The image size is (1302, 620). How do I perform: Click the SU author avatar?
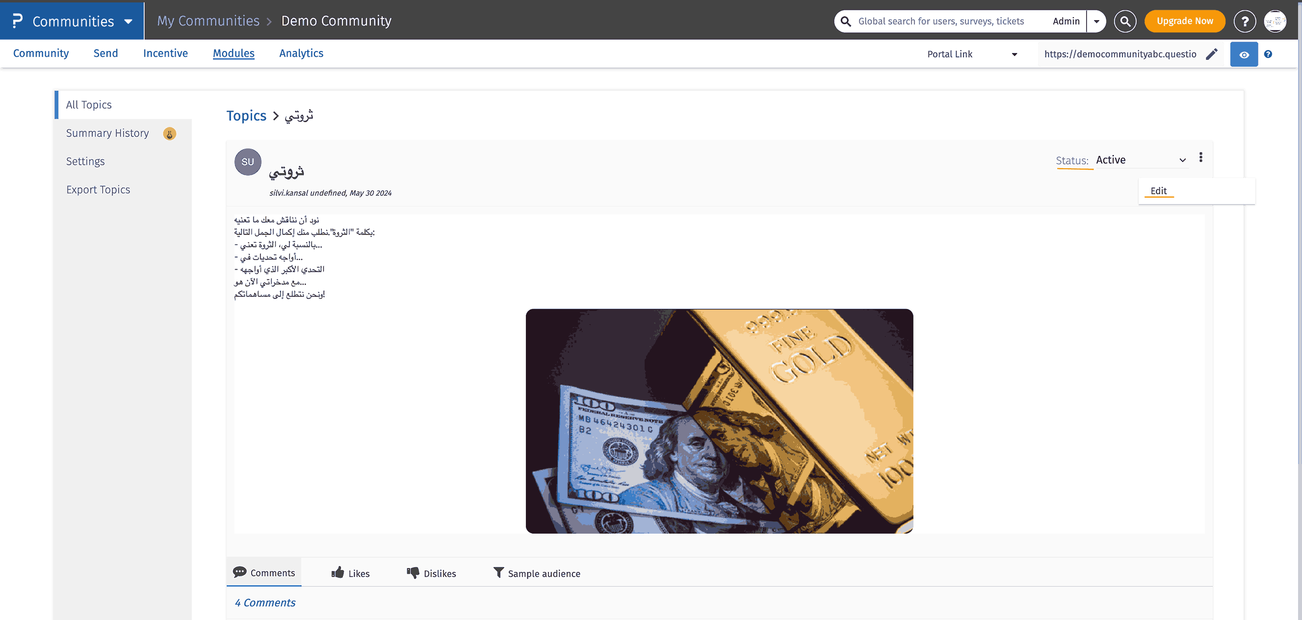point(248,162)
